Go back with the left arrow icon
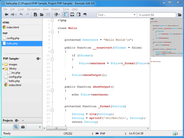 pyautogui.click(x=6, y=15)
